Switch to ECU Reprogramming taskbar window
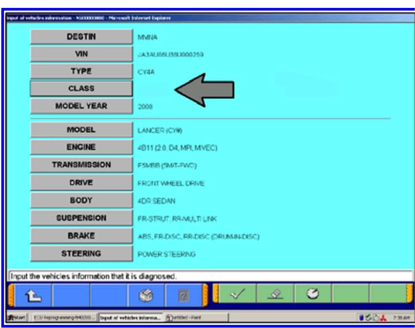415x328 pixels. click(63, 317)
